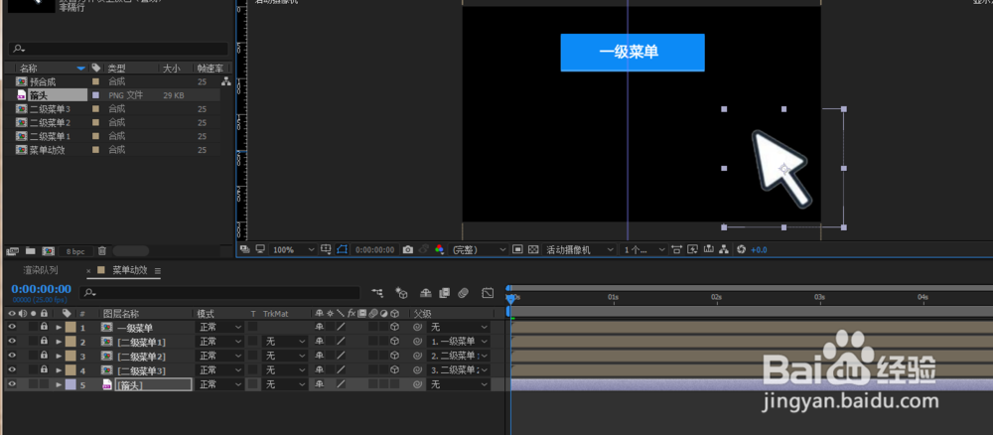Click the current time display 0:00:00:00
993x435 pixels.
pos(41,289)
